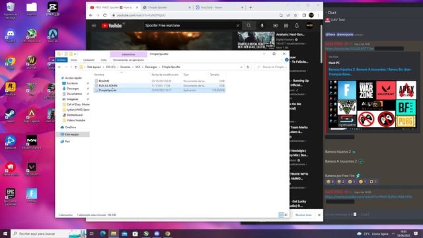Click the YouTube search magnifier button
The image size is (423, 238).
[x=249, y=26]
